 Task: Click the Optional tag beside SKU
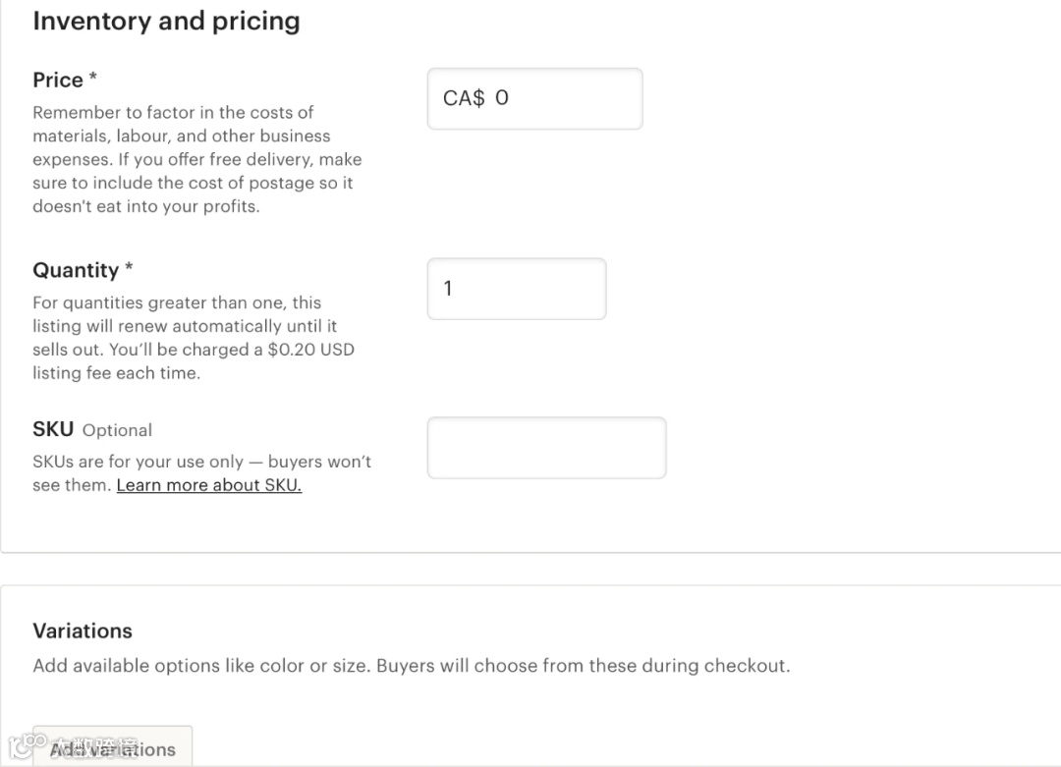click(117, 430)
